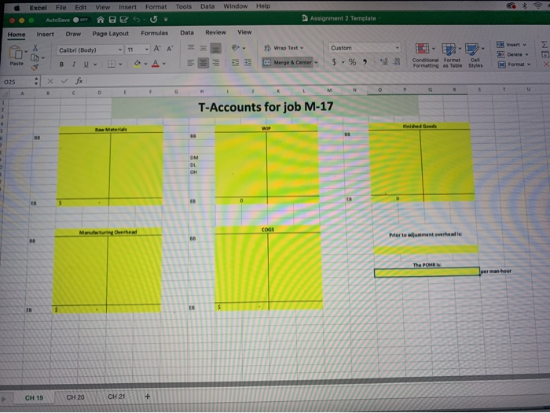Open Cell Styles gallery

coord(475,56)
